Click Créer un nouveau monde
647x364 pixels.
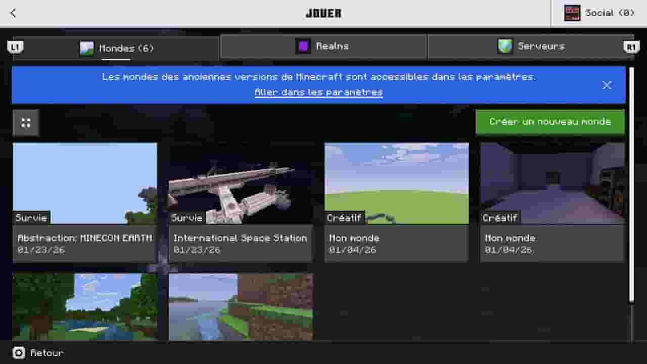[x=550, y=122]
